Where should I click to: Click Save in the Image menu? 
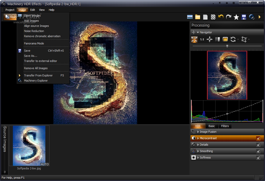pyautogui.click(x=43, y=51)
